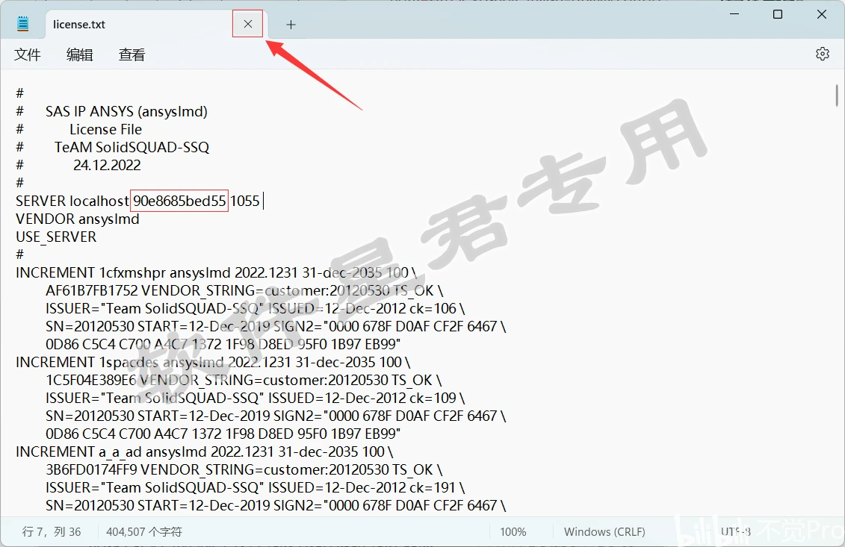Maximize the Notepad window

point(778,14)
